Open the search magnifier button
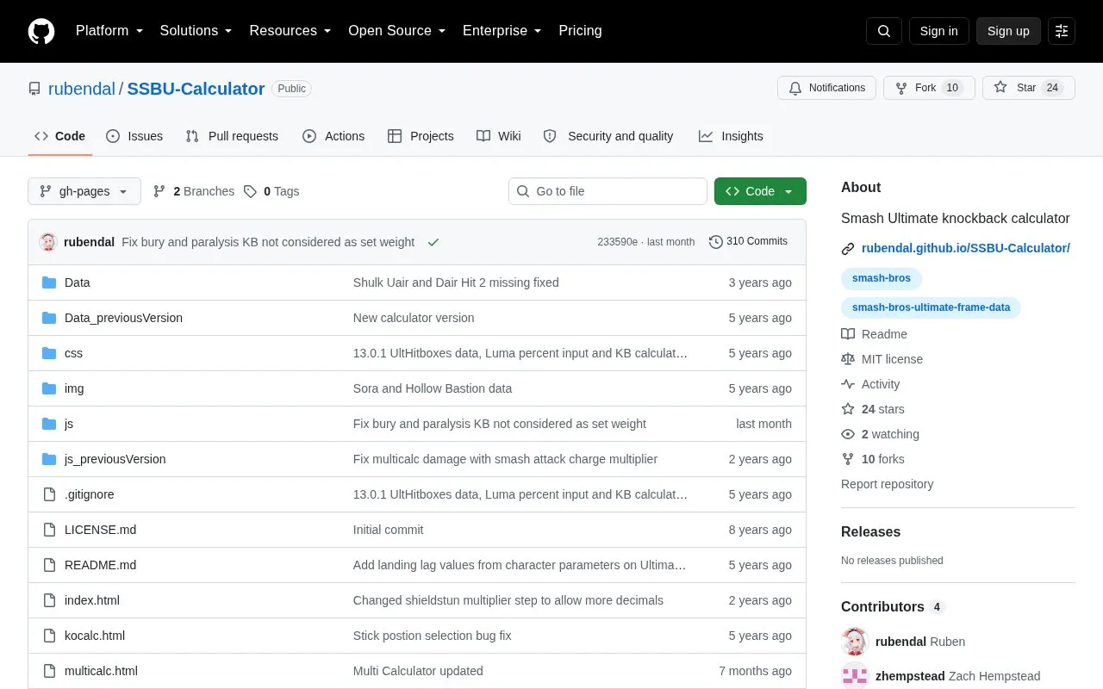Screen dimensions: 1103x689 (x=884, y=31)
